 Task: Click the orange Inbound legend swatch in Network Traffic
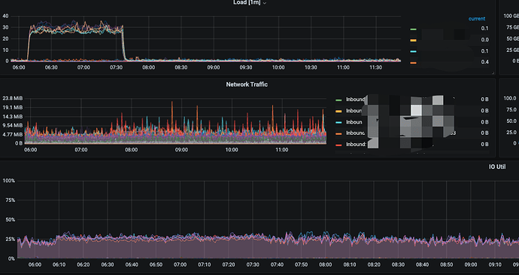pos(338,133)
